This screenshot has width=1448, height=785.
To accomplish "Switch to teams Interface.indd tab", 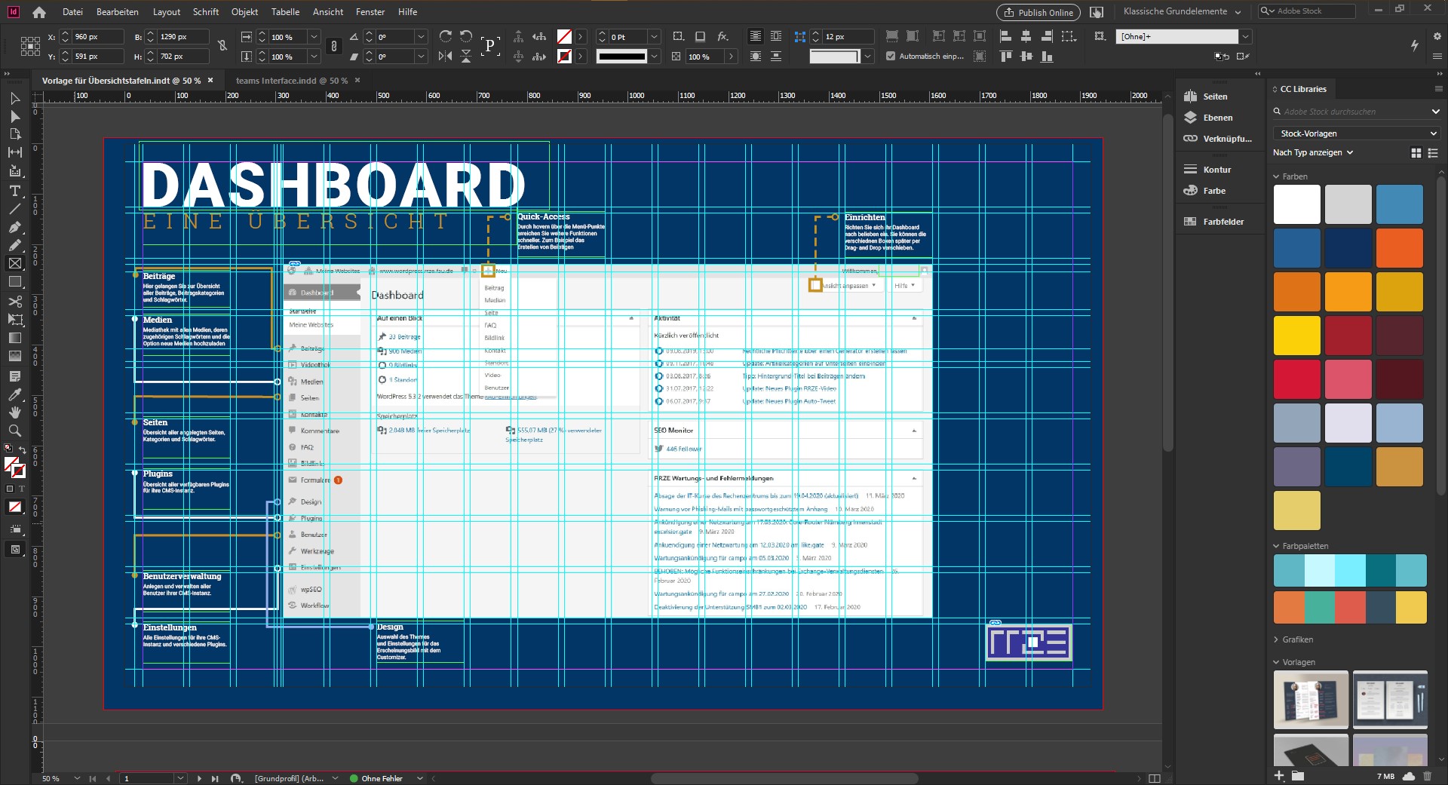I will [291, 81].
